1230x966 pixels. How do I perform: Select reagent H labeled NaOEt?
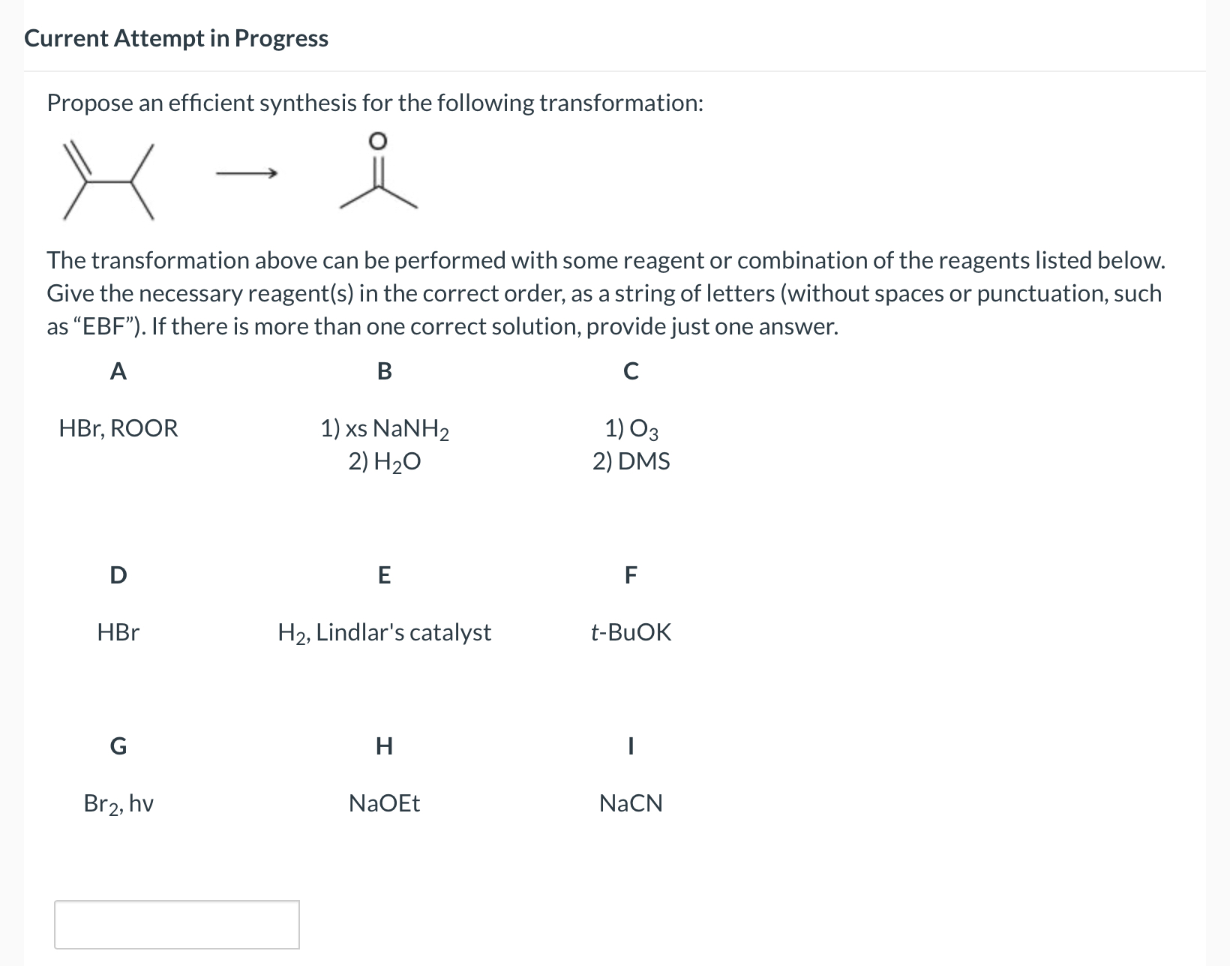pos(384,802)
